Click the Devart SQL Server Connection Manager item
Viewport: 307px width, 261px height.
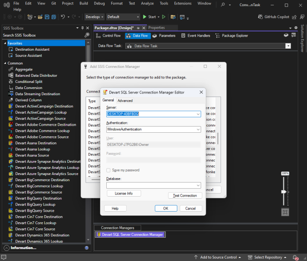130,235
